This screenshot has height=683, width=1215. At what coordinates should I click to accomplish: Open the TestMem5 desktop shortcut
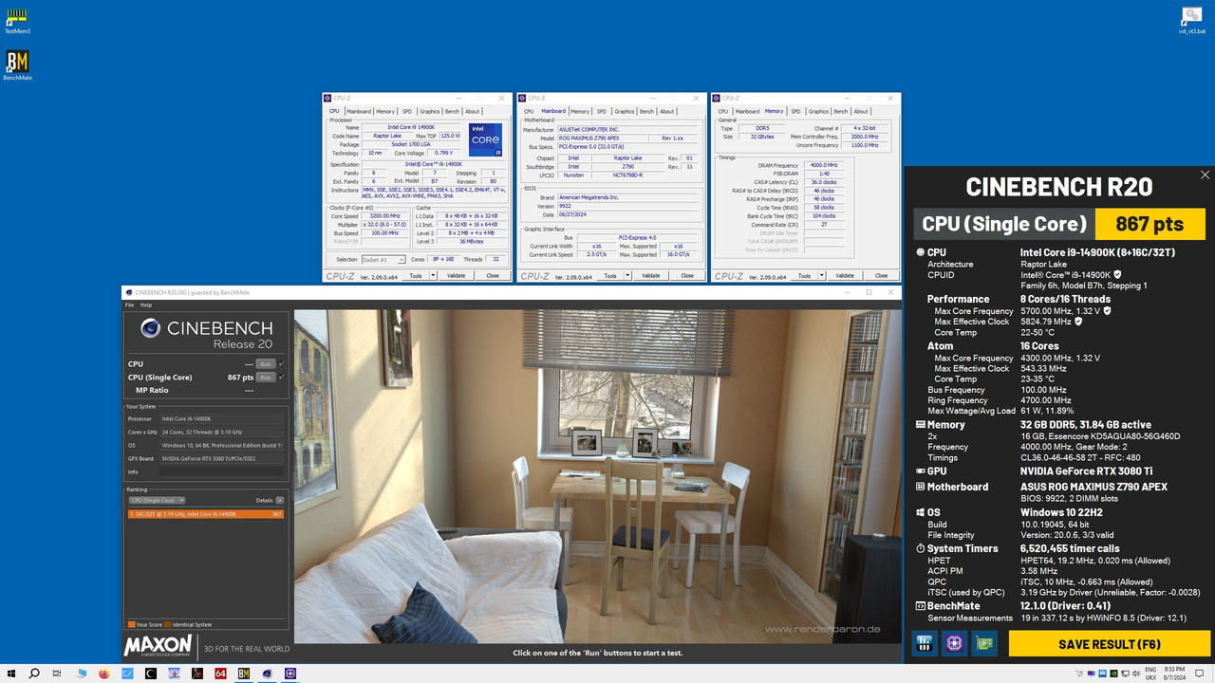(x=17, y=21)
